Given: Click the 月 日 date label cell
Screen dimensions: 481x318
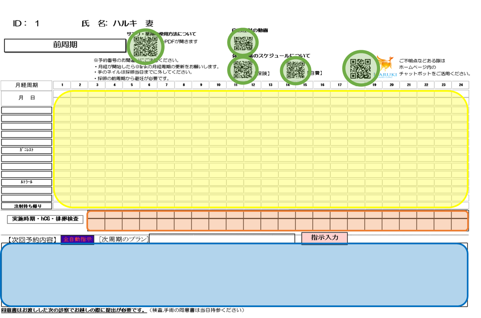Looking at the screenshot, I should [x=27, y=98].
